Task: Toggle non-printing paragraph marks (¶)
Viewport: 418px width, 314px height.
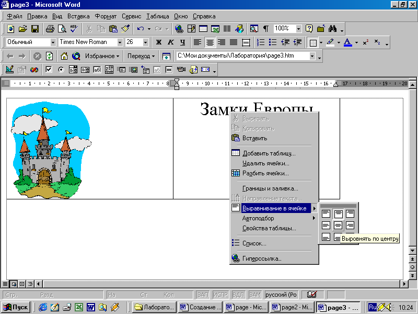Action: pyautogui.click(x=266, y=29)
